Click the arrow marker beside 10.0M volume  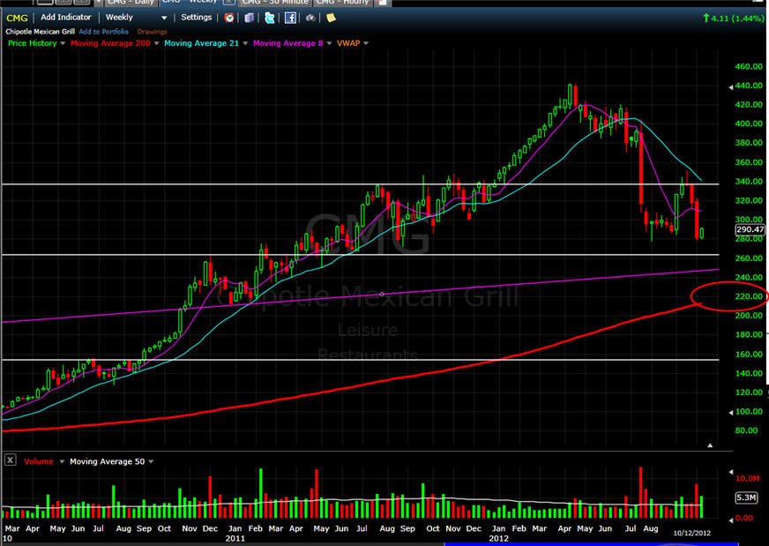[731, 472]
